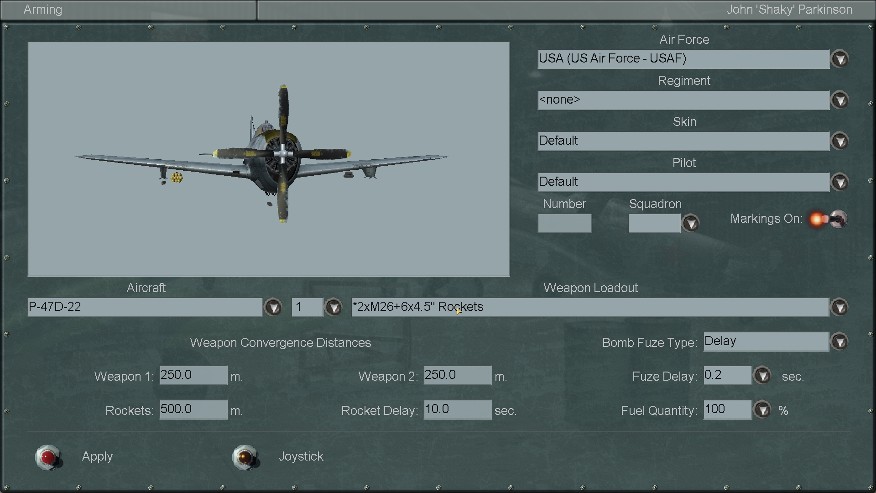Viewport: 876px width, 493px height.
Task: Click the Rocket Delay input field
Action: 457,409
